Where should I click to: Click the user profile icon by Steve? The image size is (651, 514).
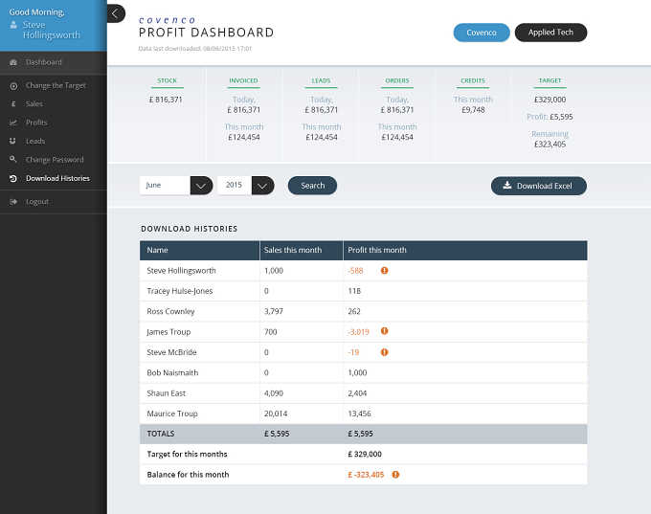coord(13,25)
